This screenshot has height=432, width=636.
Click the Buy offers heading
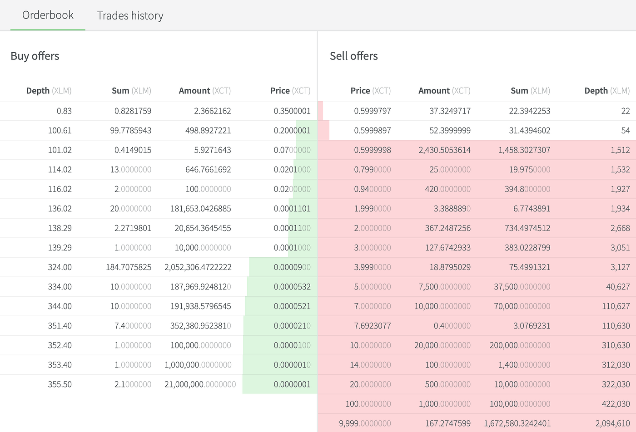[x=35, y=56]
